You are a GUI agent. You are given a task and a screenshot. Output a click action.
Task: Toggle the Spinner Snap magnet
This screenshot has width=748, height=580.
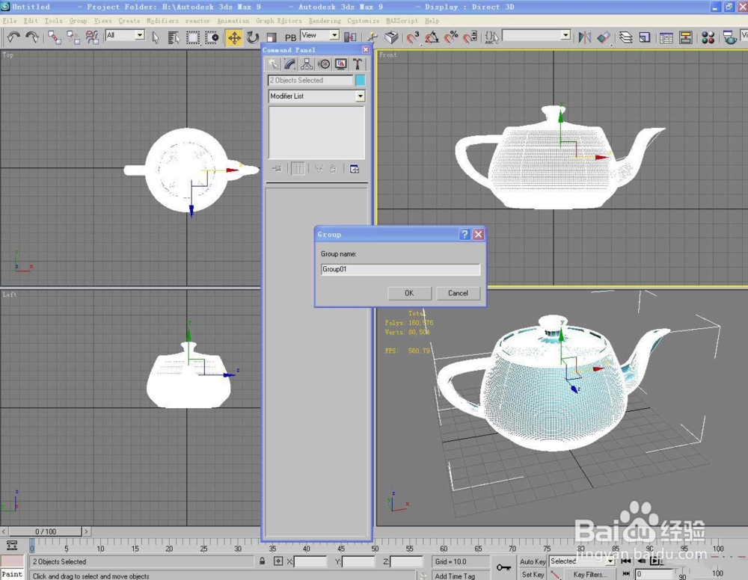[x=470, y=37]
